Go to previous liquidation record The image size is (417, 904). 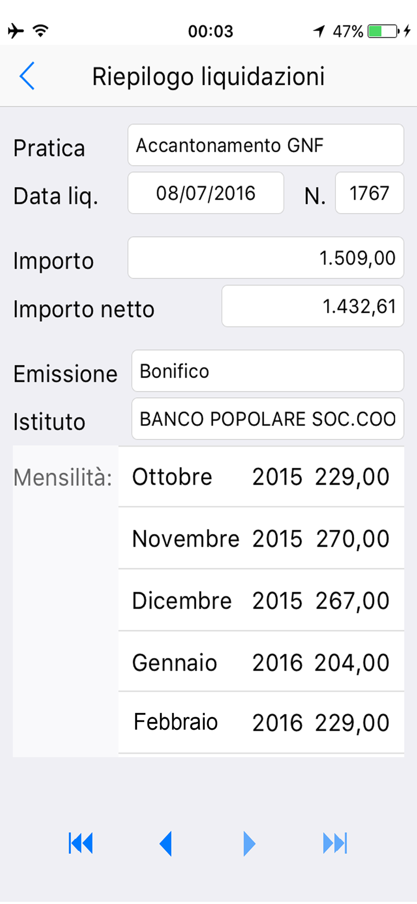166,843
